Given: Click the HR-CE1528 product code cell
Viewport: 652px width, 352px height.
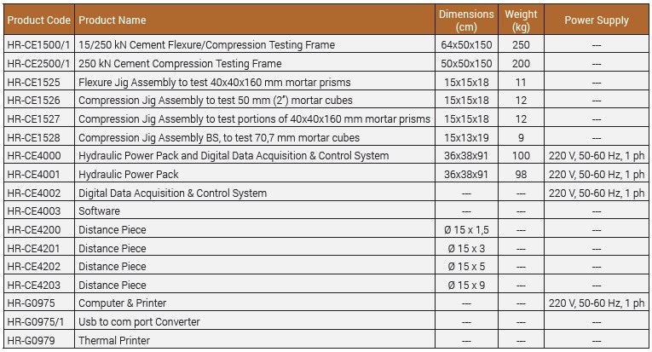Looking at the screenshot, I should (38, 137).
